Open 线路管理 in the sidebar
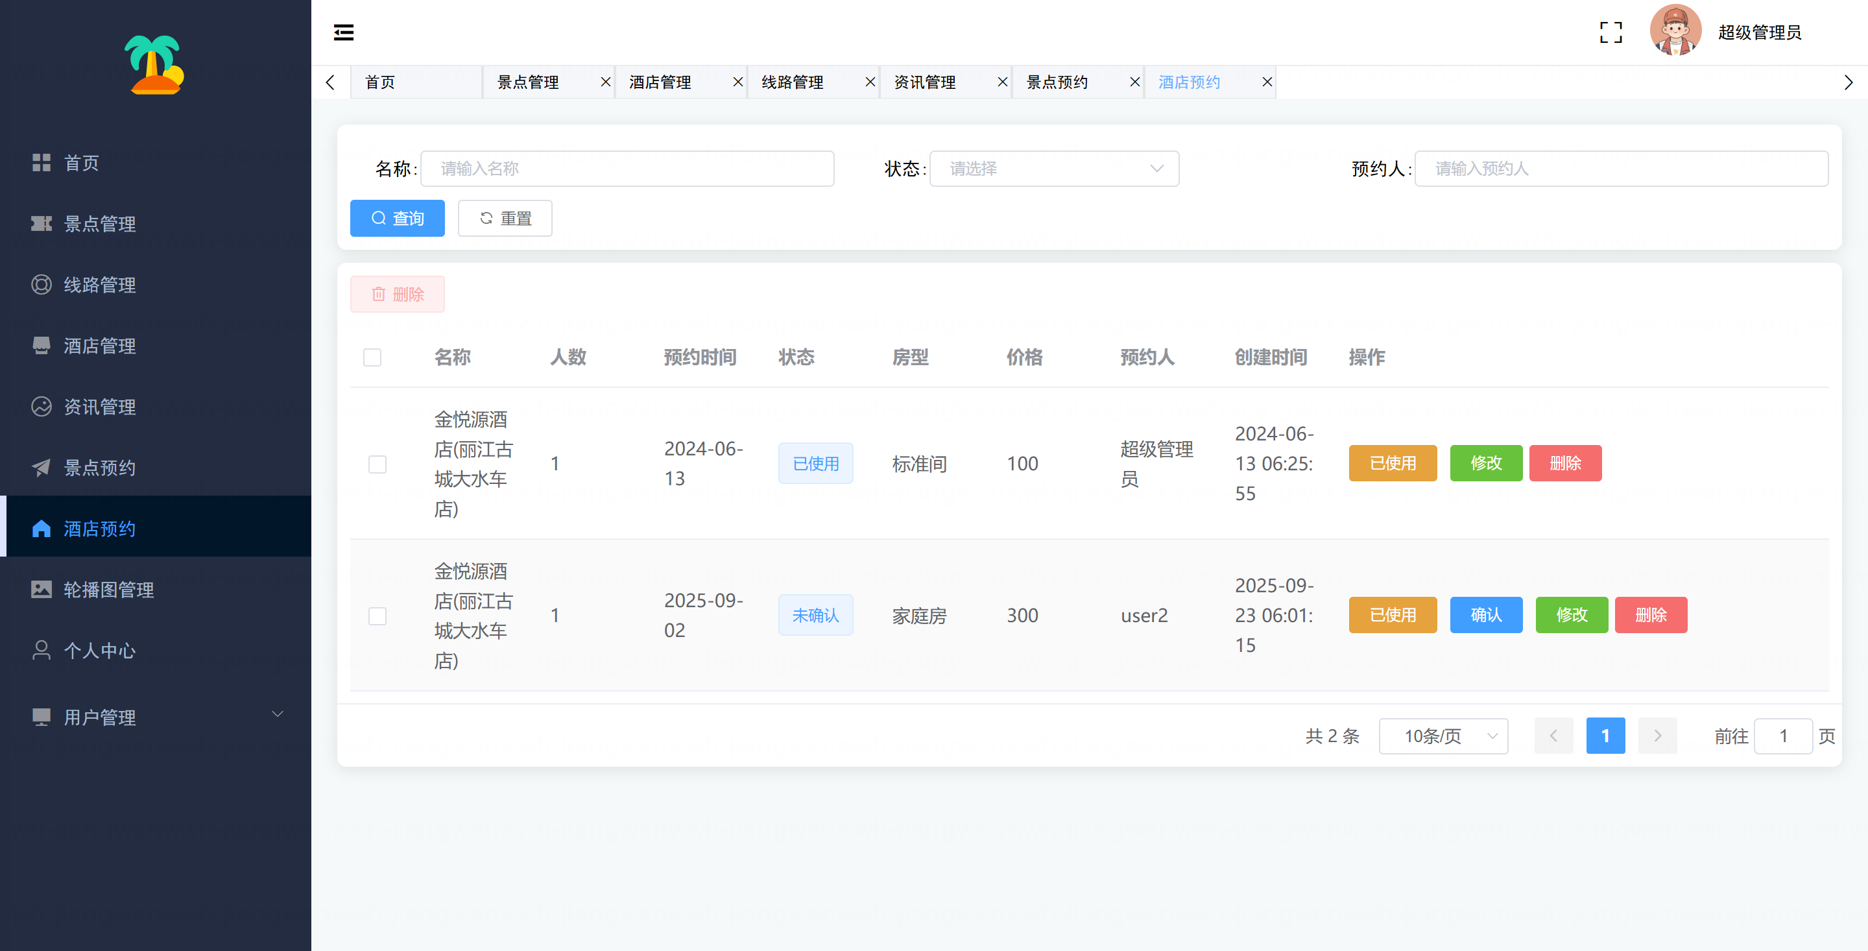This screenshot has height=951, width=1868. (100, 285)
